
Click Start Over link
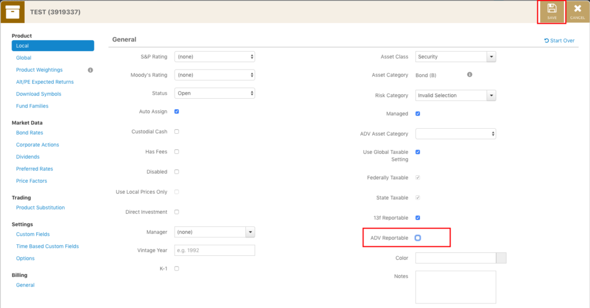pos(559,41)
